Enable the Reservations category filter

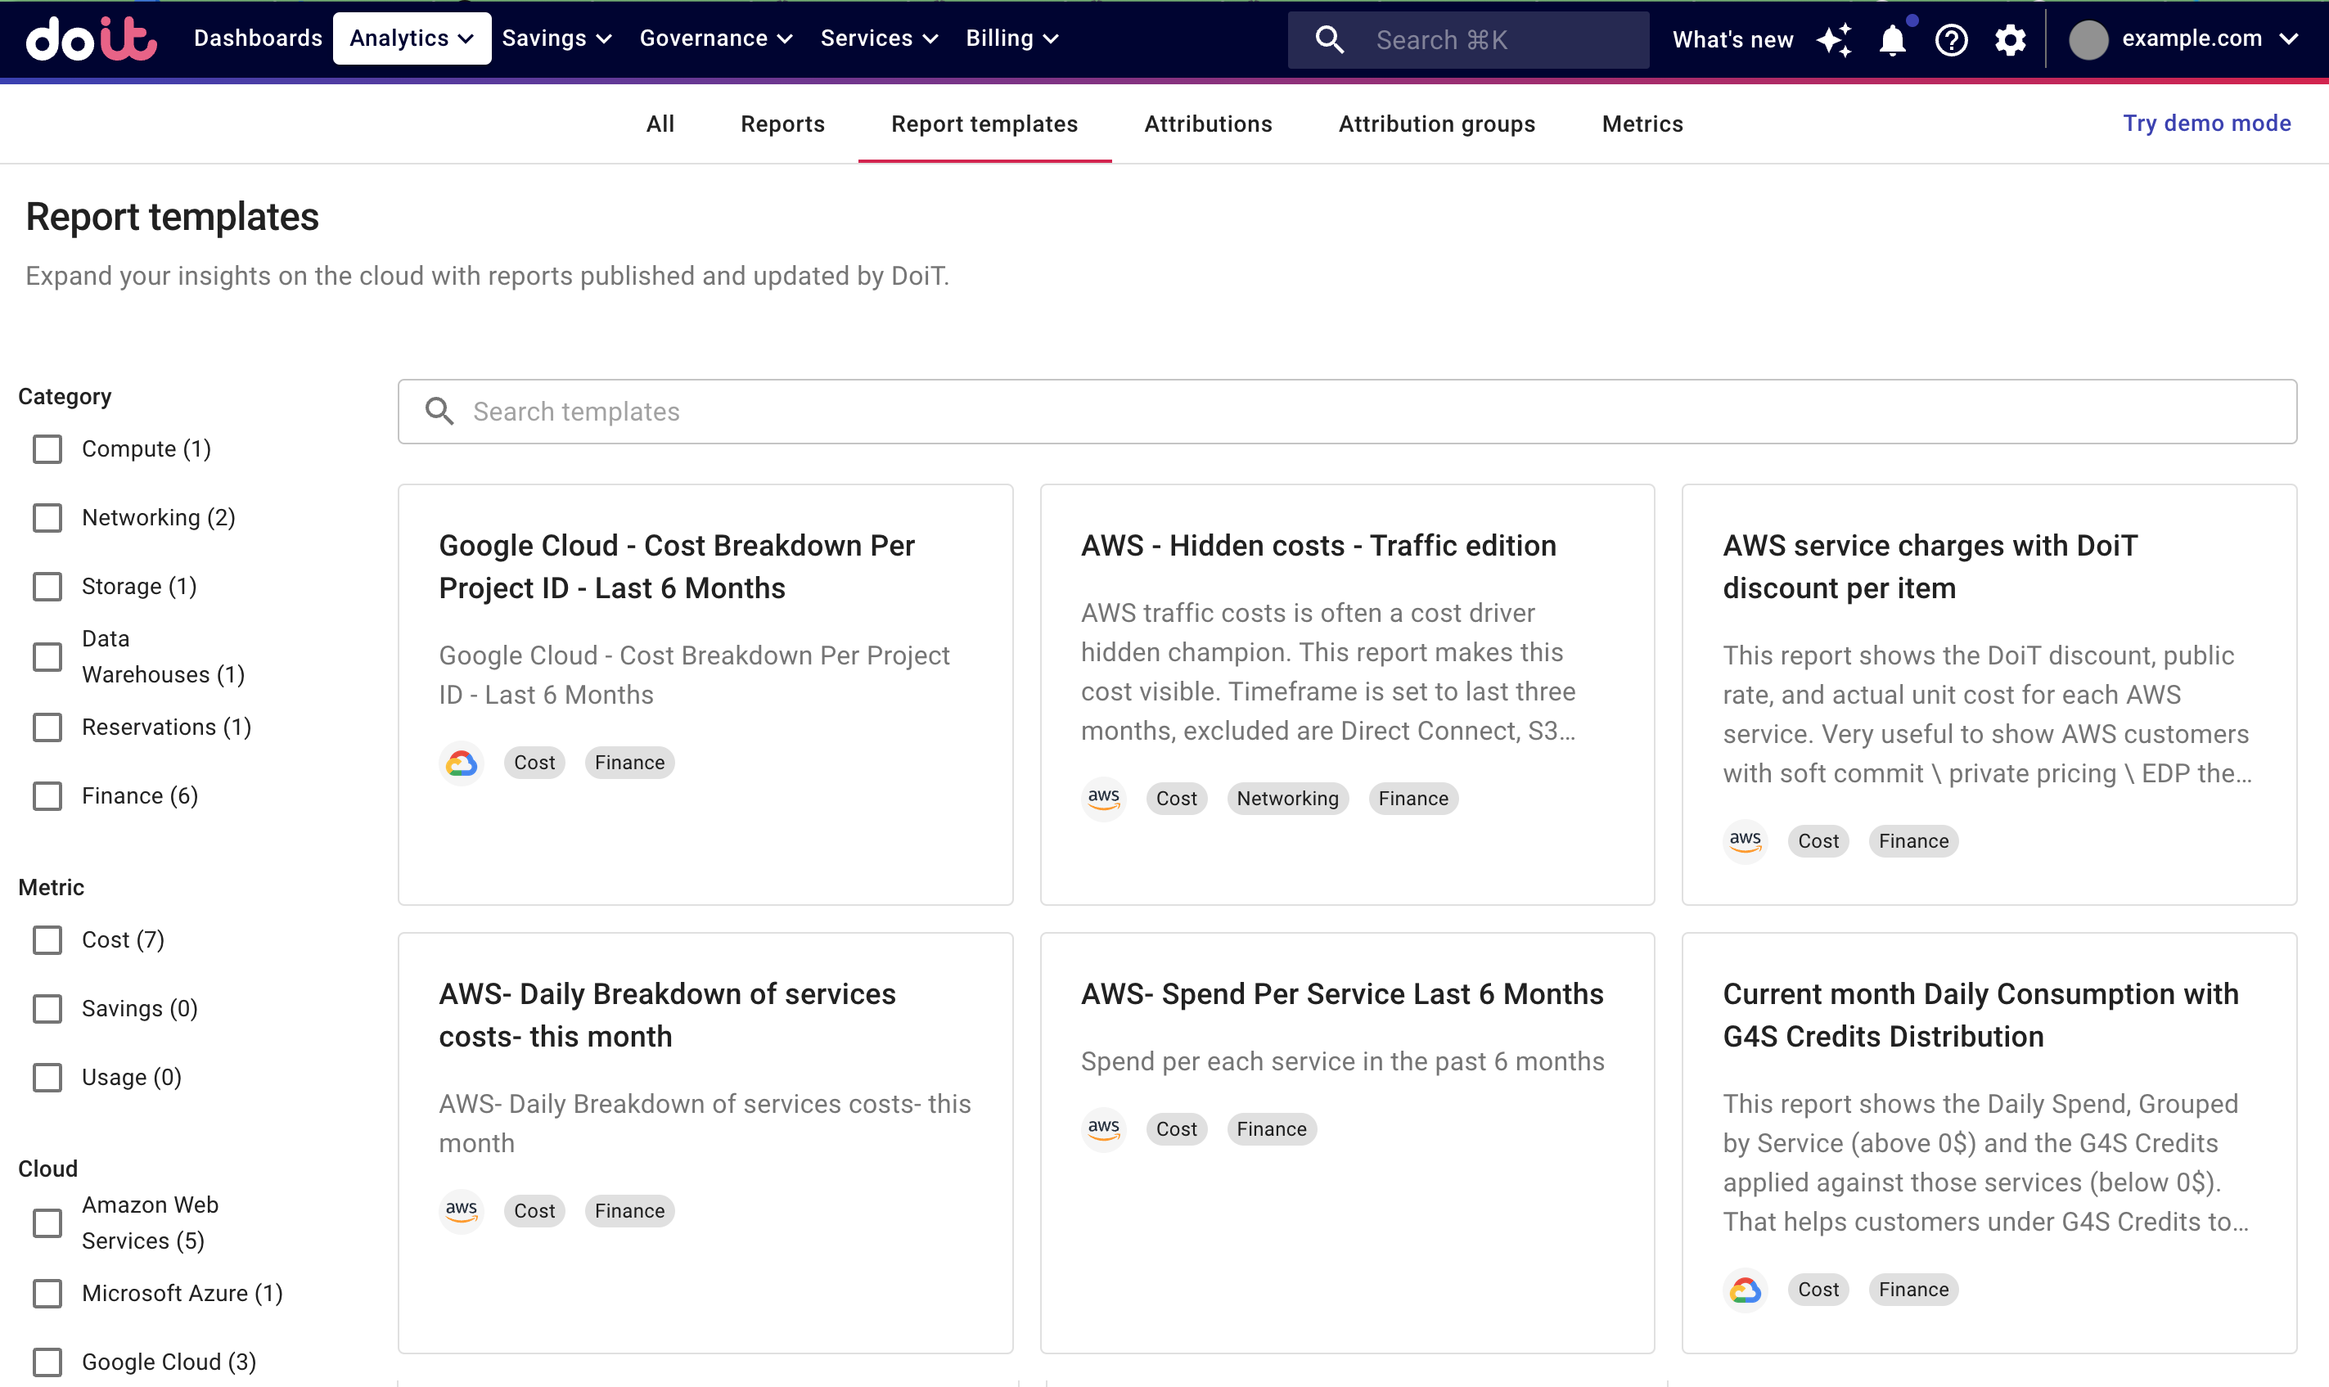[47, 726]
